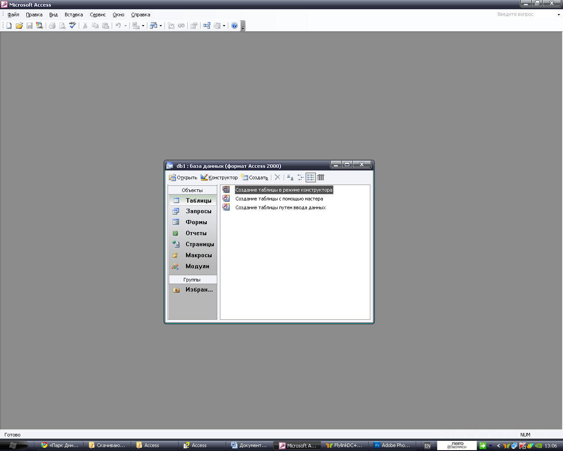Open the Сервис menu

click(x=98, y=15)
